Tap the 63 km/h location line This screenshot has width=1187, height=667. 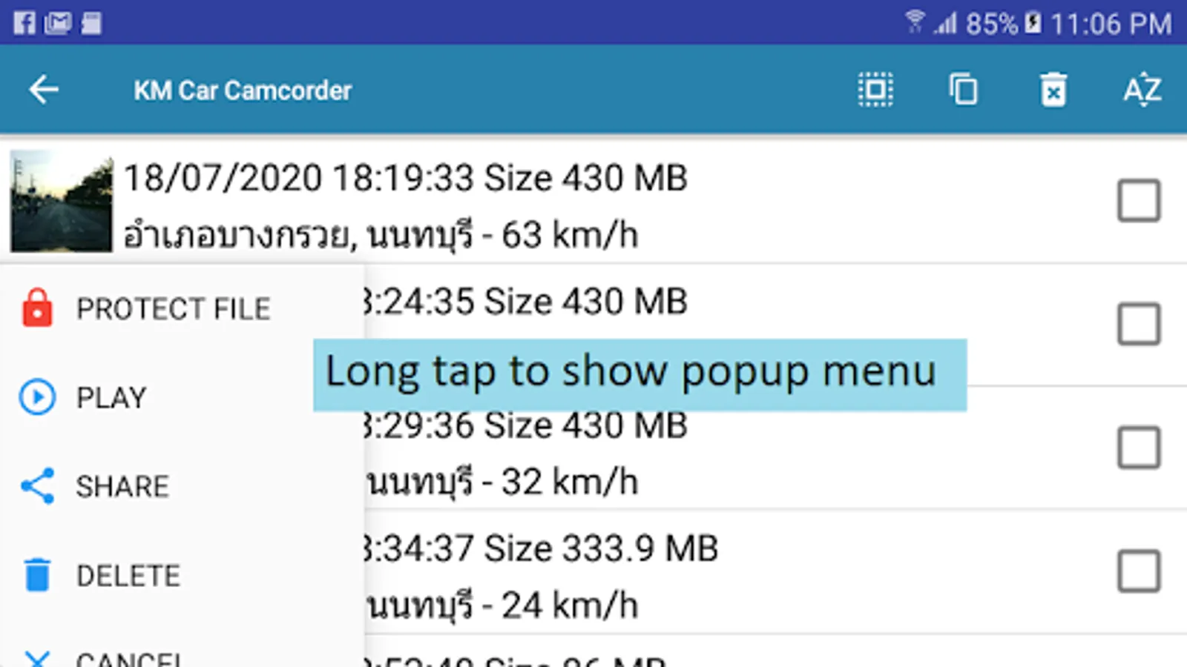click(x=381, y=236)
